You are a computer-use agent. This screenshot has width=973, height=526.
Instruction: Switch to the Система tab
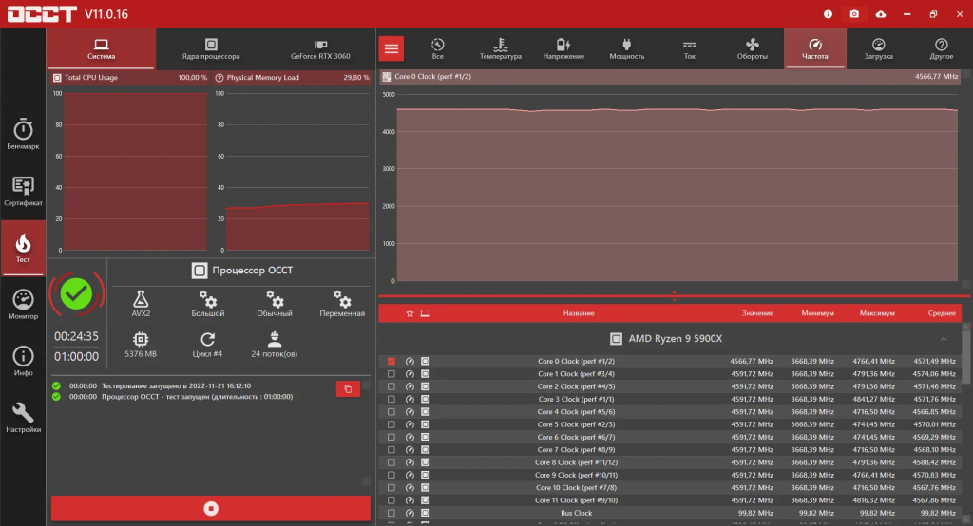pyautogui.click(x=101, y=48)
